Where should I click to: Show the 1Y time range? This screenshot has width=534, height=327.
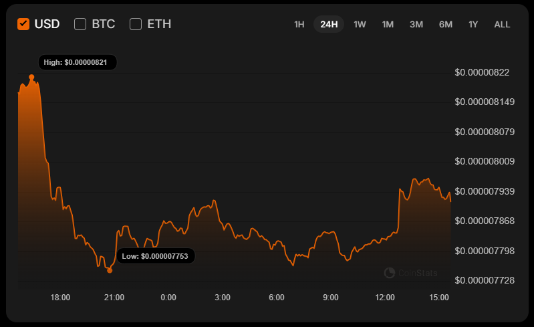473,25
